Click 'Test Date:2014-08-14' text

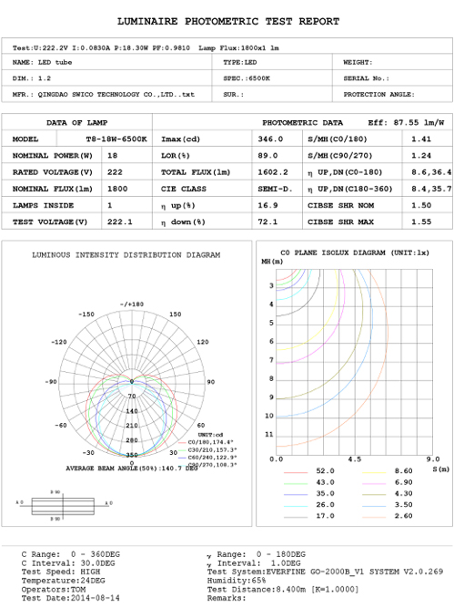(71, 598)
